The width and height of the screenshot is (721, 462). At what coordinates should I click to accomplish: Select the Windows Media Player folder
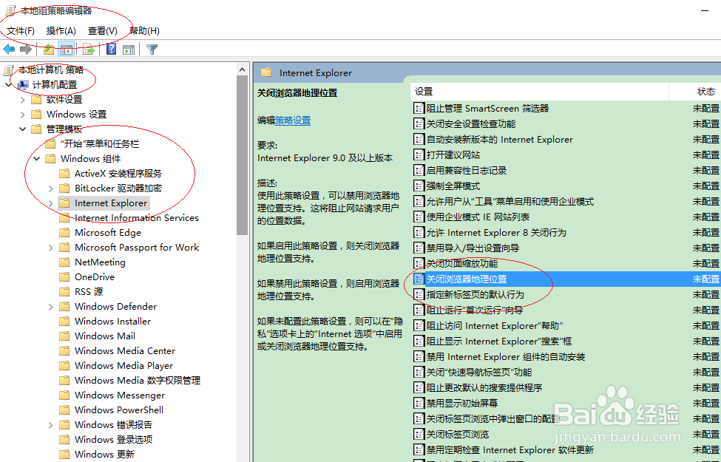(x=123, y=366)
